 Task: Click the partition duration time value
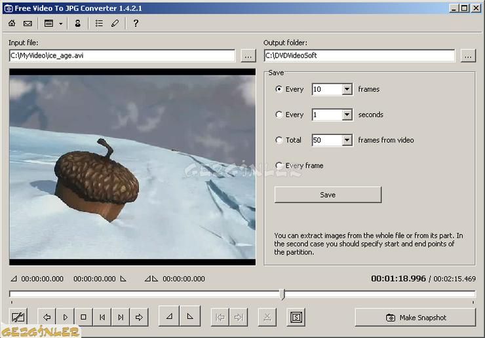pos(184,279)
